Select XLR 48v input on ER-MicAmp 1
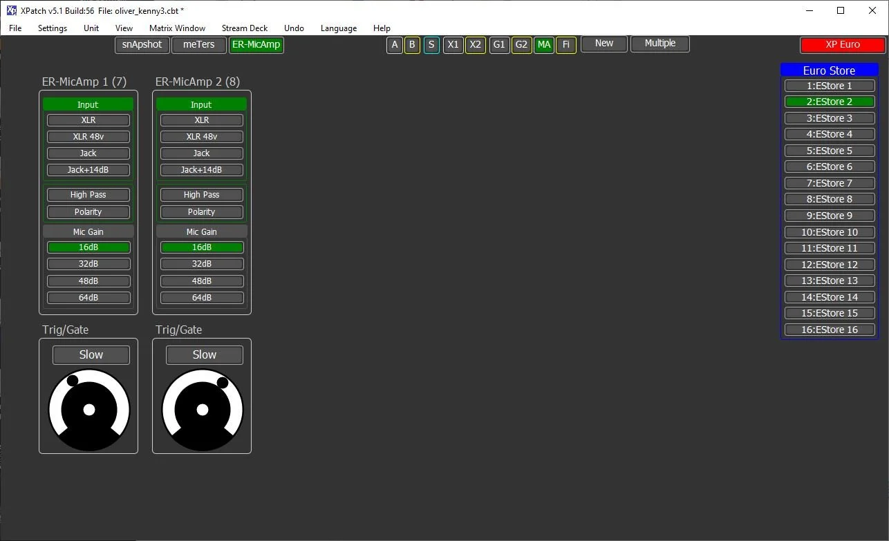 [88, 137]
